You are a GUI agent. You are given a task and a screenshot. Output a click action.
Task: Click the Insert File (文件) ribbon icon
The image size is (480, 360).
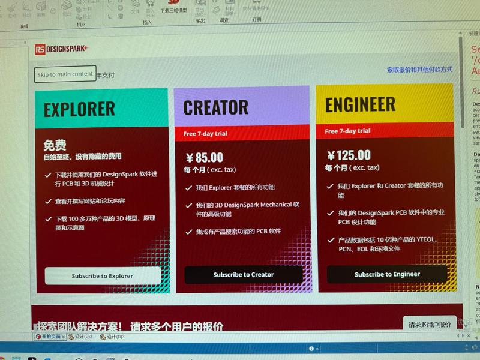click(x=136, y=7)
